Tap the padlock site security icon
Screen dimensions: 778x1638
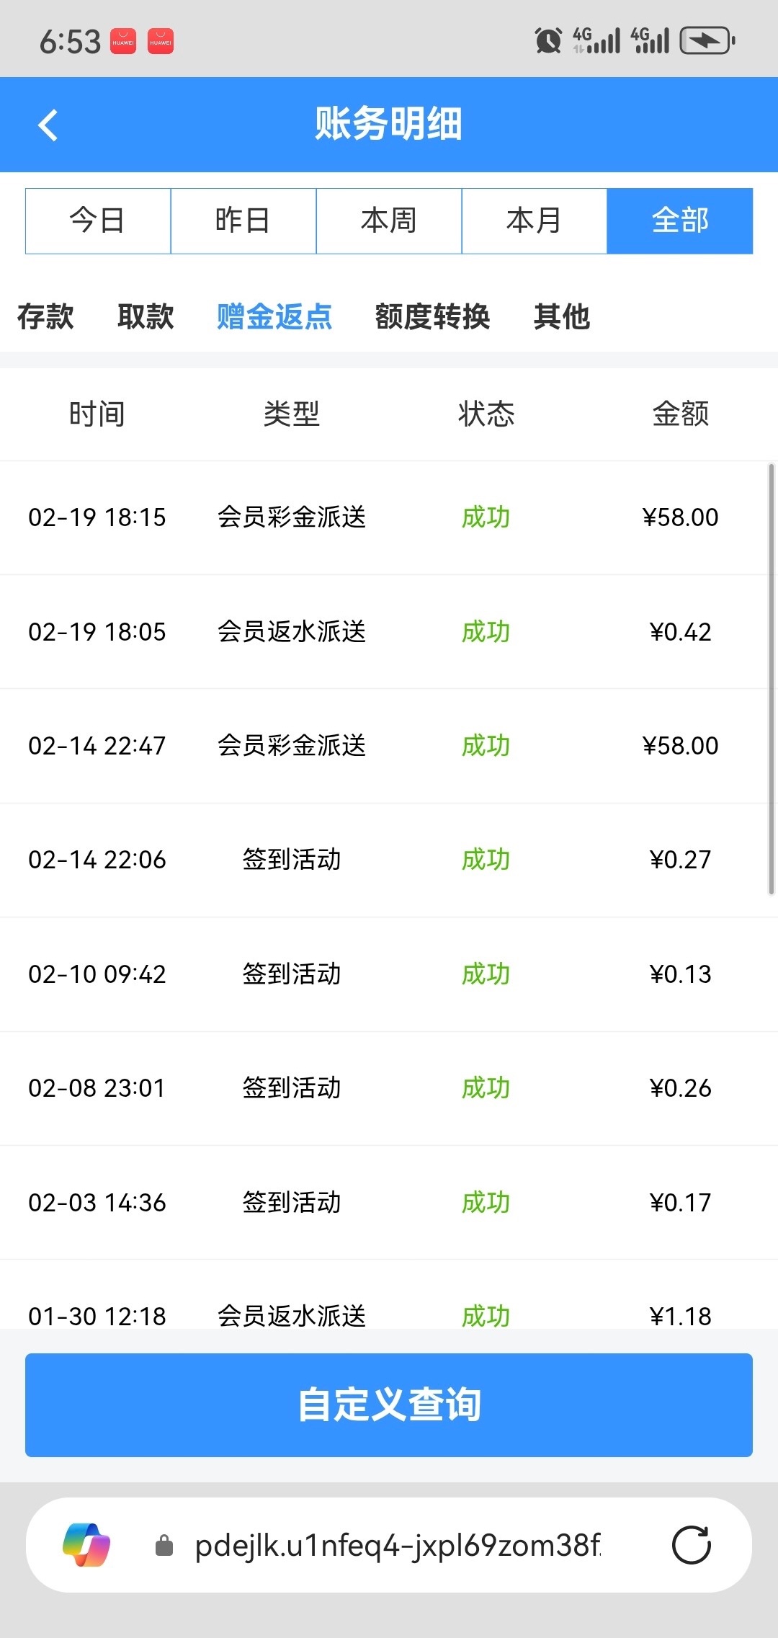click(164, 1545)
